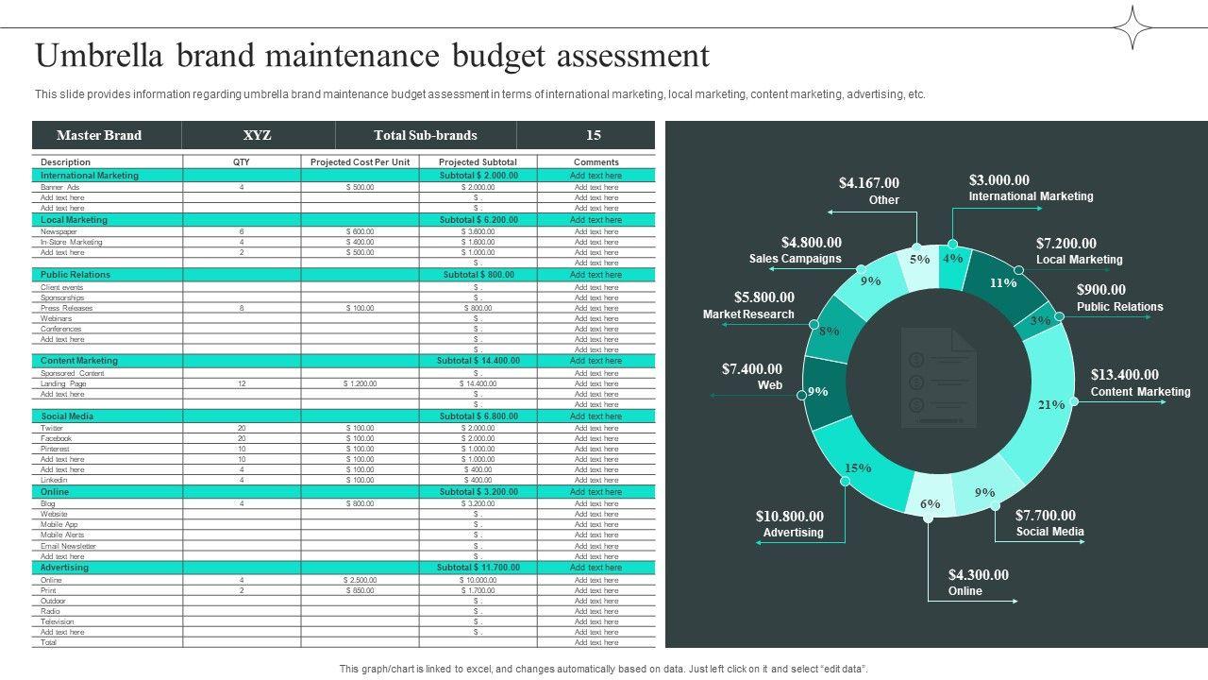Select the 'Subtotal $ 3.200.00' cell
1208x680 pixels.
pyautogui.click(x=478, y=492)
